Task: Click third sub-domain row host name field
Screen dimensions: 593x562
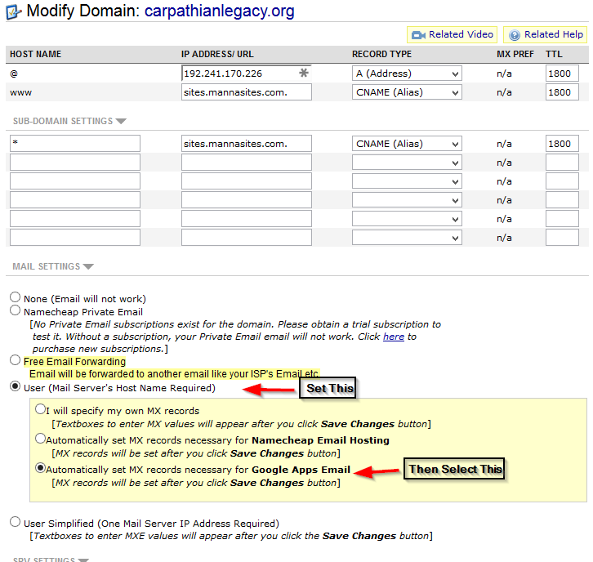Action: coord(75,181)
